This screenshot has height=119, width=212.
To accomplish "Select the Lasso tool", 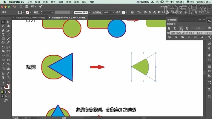I will pyautogui.click(x=8, y=26).
